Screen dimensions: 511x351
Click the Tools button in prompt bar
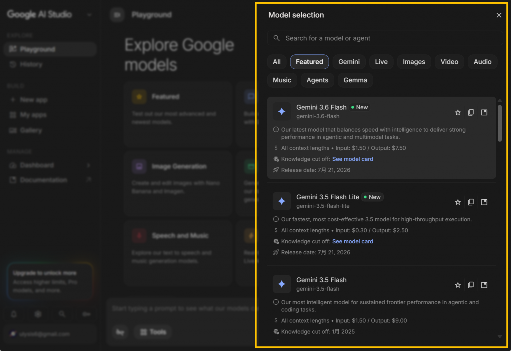[x=153, y=332]
